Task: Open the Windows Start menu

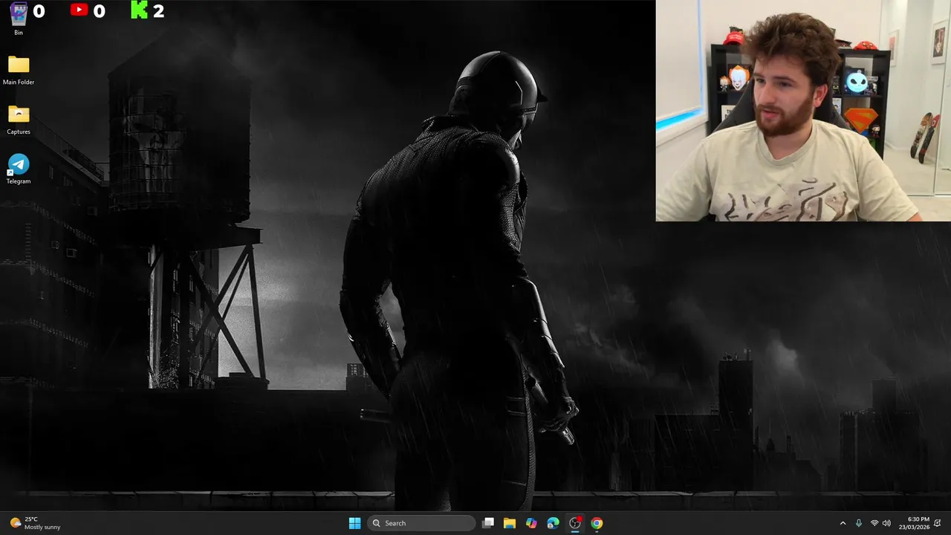Action: pos(354,523)
